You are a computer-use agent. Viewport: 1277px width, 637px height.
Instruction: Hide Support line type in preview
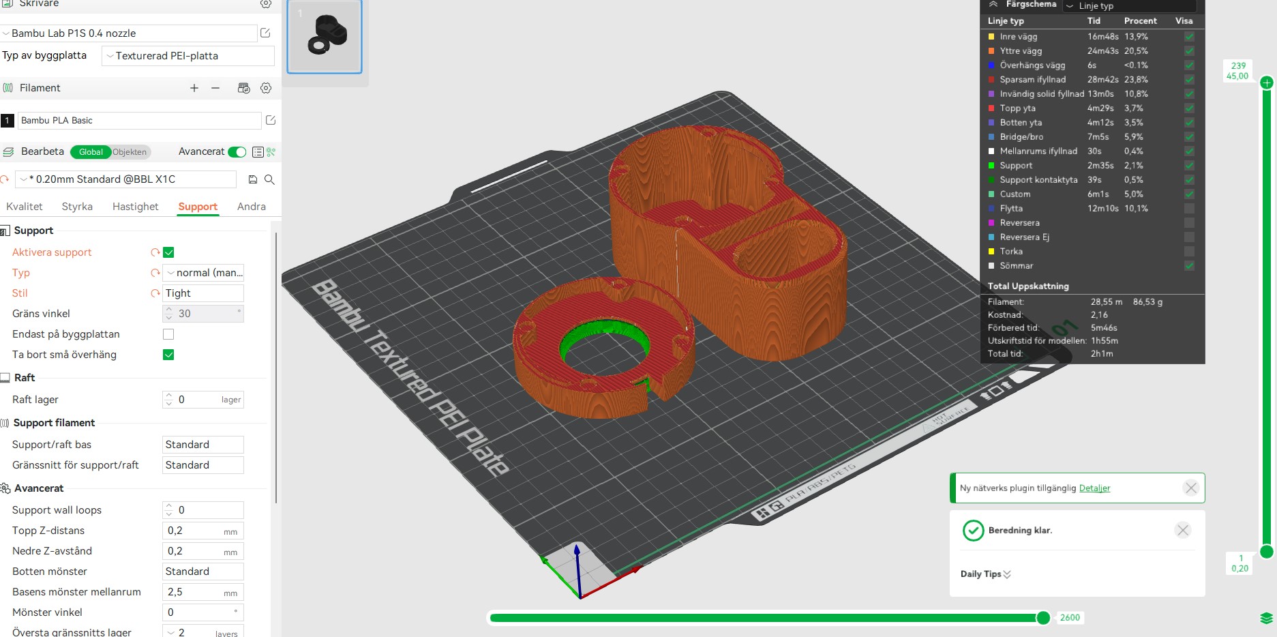click(x=1189, y=166)
